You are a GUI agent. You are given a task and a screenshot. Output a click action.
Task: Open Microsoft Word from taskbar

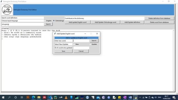pos(130,97)
